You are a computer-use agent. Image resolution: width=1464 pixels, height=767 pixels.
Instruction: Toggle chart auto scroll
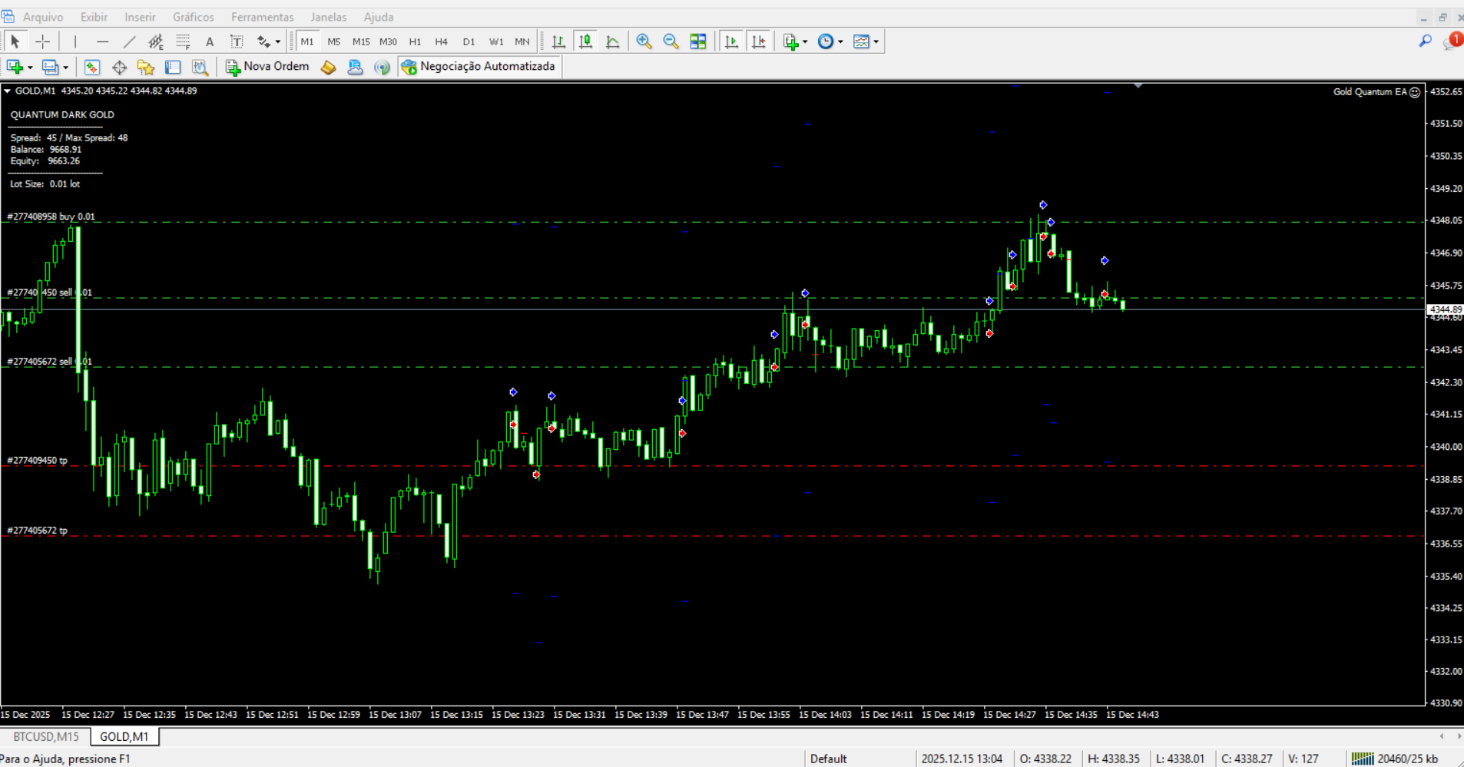pos(732,41)
